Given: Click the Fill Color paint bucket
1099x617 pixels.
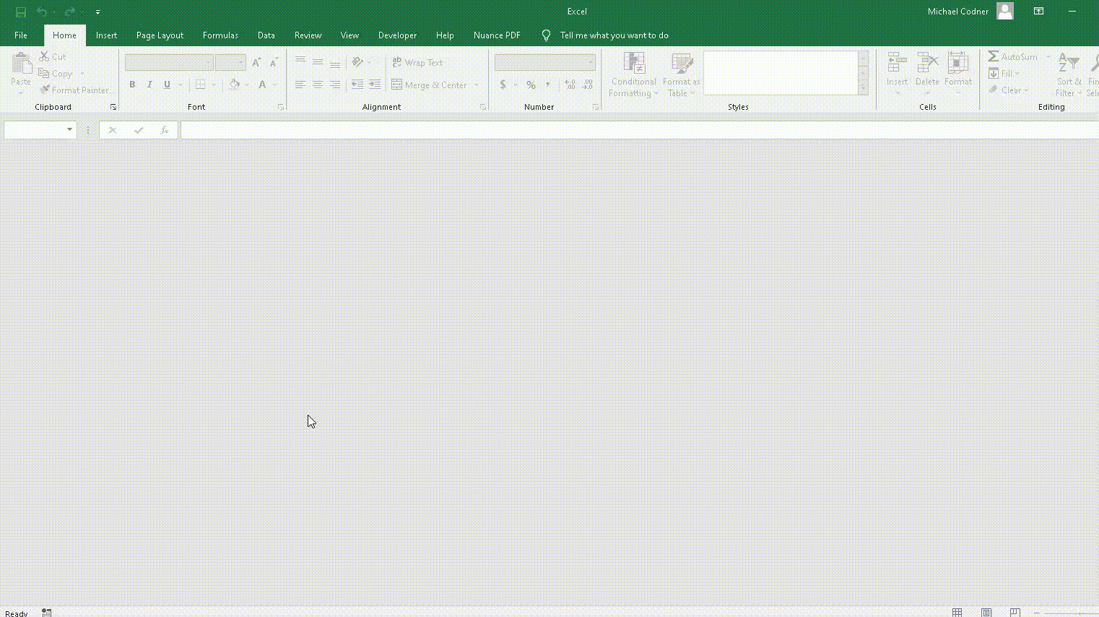Looking at the screenshot, I should tap(235, 85).
